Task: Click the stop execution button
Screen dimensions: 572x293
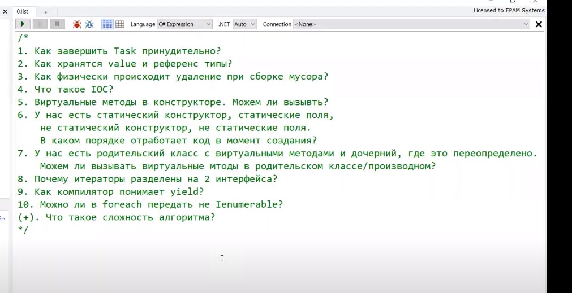Action: click(x=57, y=24)
